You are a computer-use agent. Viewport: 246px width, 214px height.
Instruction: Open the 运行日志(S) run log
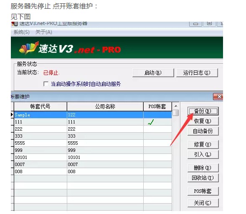coord(197,73)
